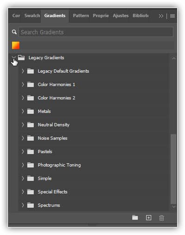185x235 pixels.
Task: Click the search magnifier icon
Action: 14,32
